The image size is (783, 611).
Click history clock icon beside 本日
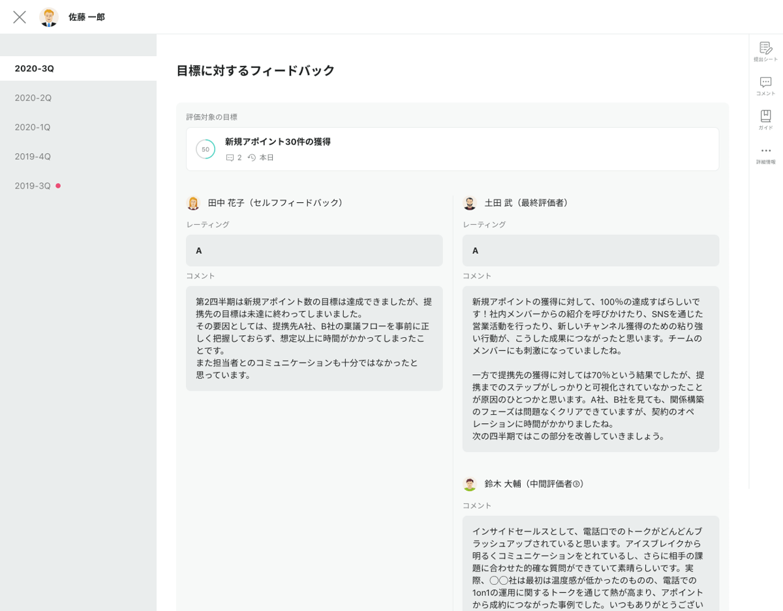pyautogui.click(x=252, y=158)
